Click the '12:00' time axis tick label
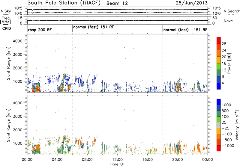Viewport: 240px width, 166px height. (x=117, y=160)
